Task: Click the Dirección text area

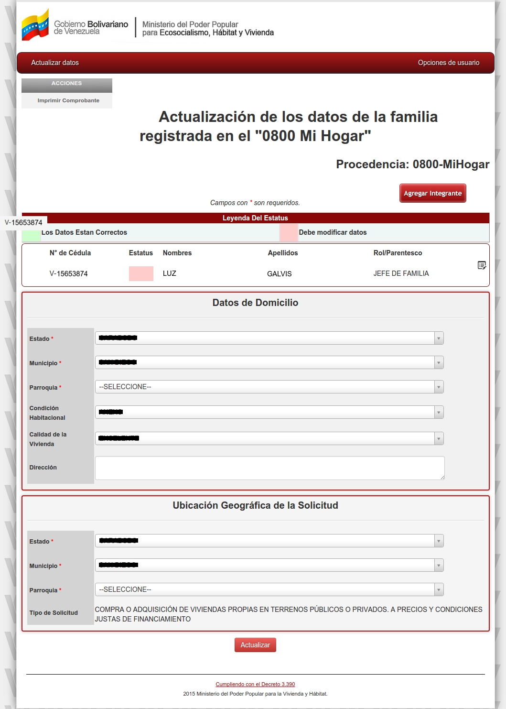Action: [x=270, y=468]
